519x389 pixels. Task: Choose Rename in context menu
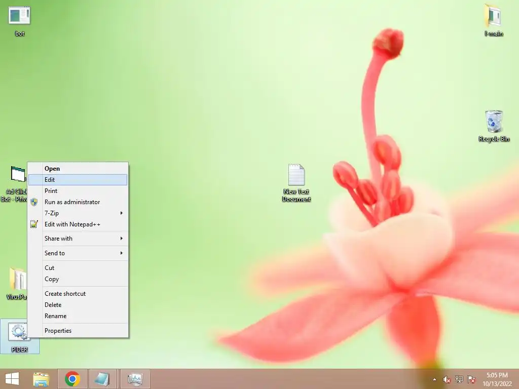point(78,316)
